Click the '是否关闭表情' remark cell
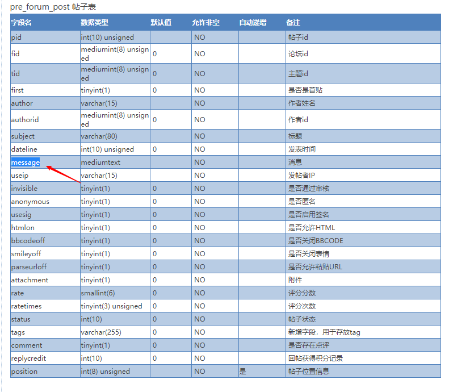 [363, 253]
